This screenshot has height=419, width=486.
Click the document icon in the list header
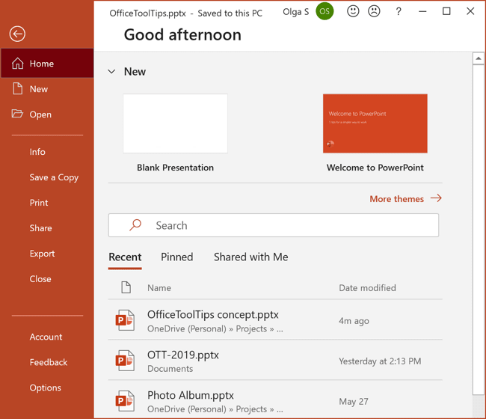126,287
